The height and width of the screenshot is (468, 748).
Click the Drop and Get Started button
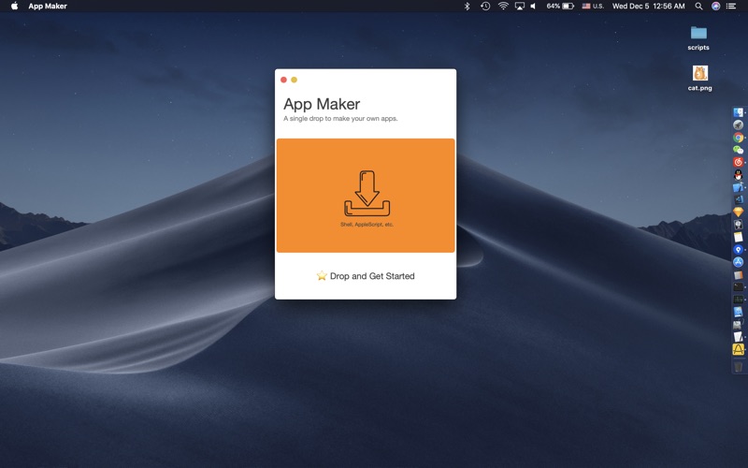pyautogui.click(x=366, y=276)
